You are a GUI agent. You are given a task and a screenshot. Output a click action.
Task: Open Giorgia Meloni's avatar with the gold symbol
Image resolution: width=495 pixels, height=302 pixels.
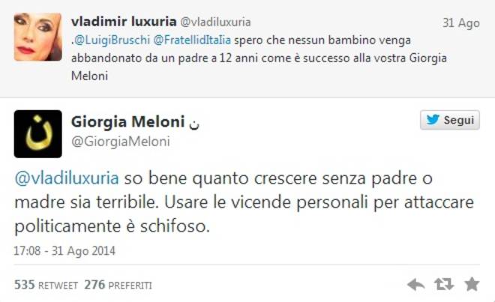point(38,134)
